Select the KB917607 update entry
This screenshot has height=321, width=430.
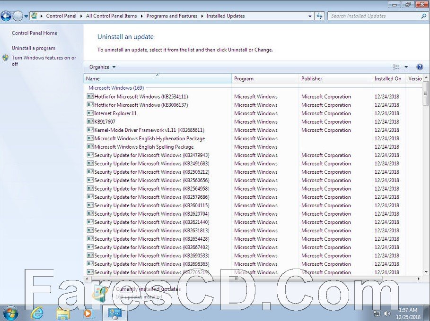[254, 122]
